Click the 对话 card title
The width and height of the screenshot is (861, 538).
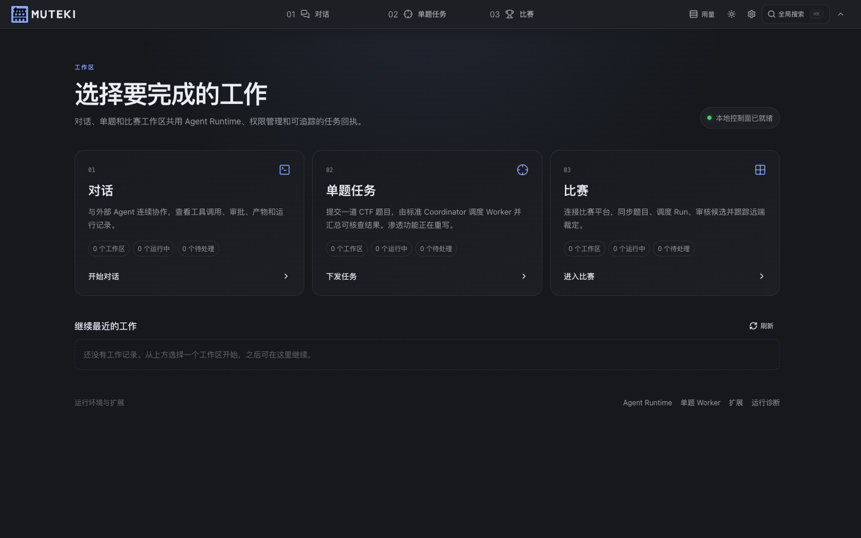pyautogui.click(x=101, y=191)
